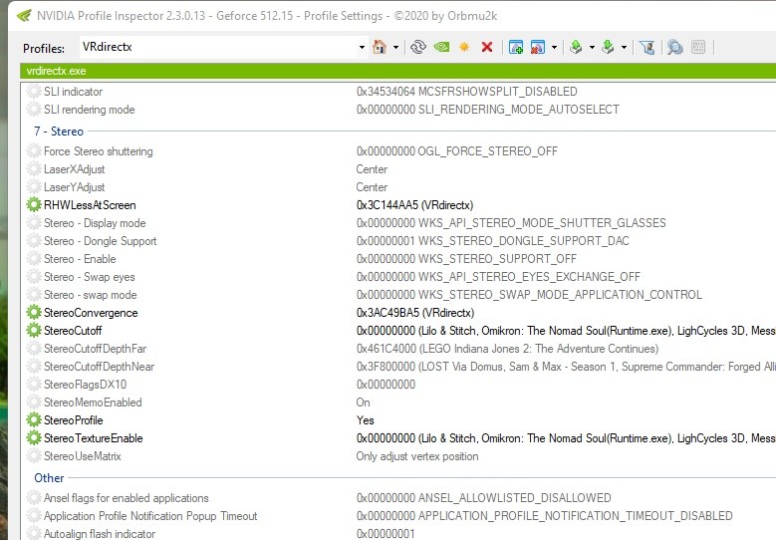Image resolution: width=776 pixels, height=540 pixels.
Task: Click the gray gear beside Stereo - Swap eyes
Action: point(34,276)
